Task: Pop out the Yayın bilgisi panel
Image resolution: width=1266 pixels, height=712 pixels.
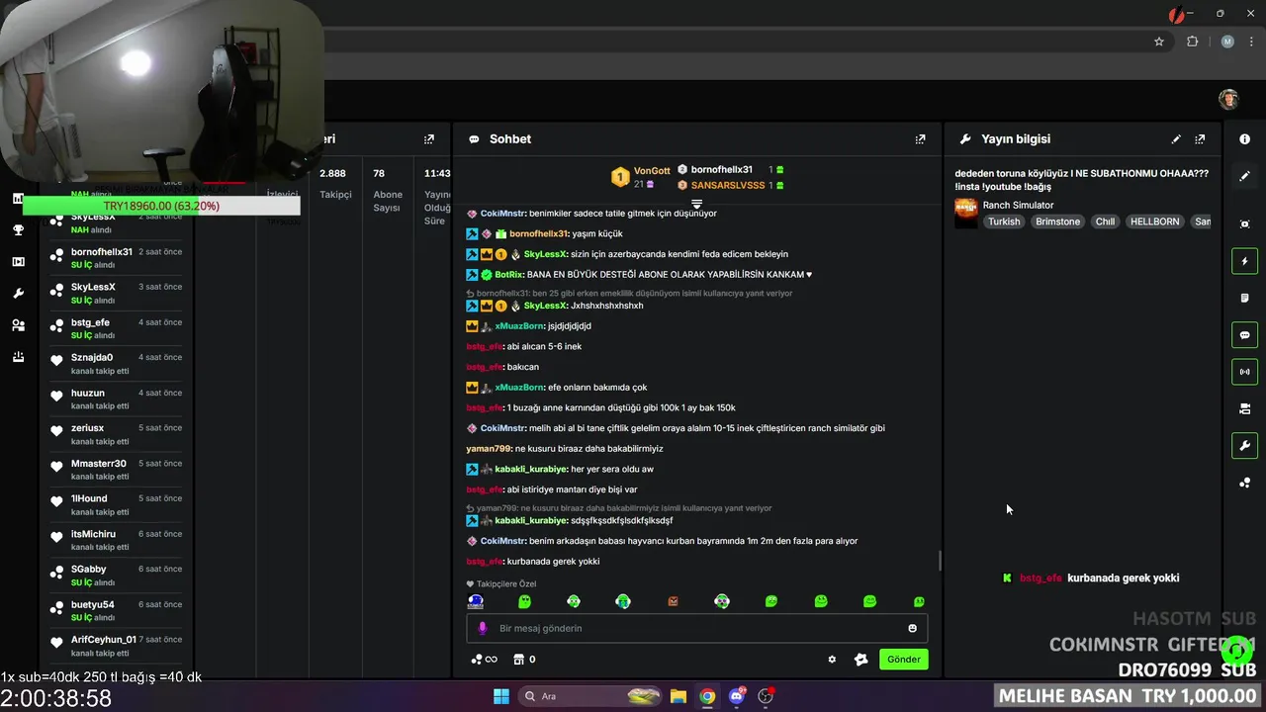Action: (1200, 139)
